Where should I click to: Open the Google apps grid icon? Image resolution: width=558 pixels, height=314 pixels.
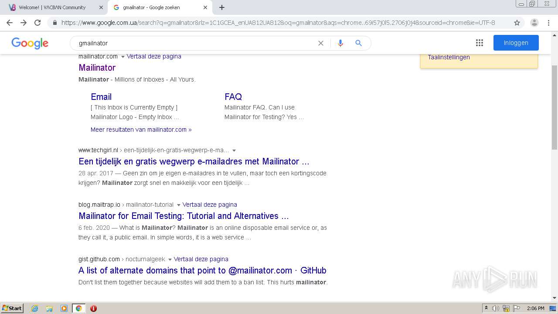coord(480,43)
